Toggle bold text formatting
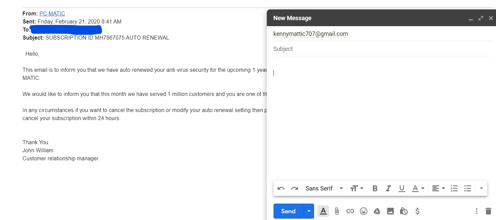 tap(375, 188)
